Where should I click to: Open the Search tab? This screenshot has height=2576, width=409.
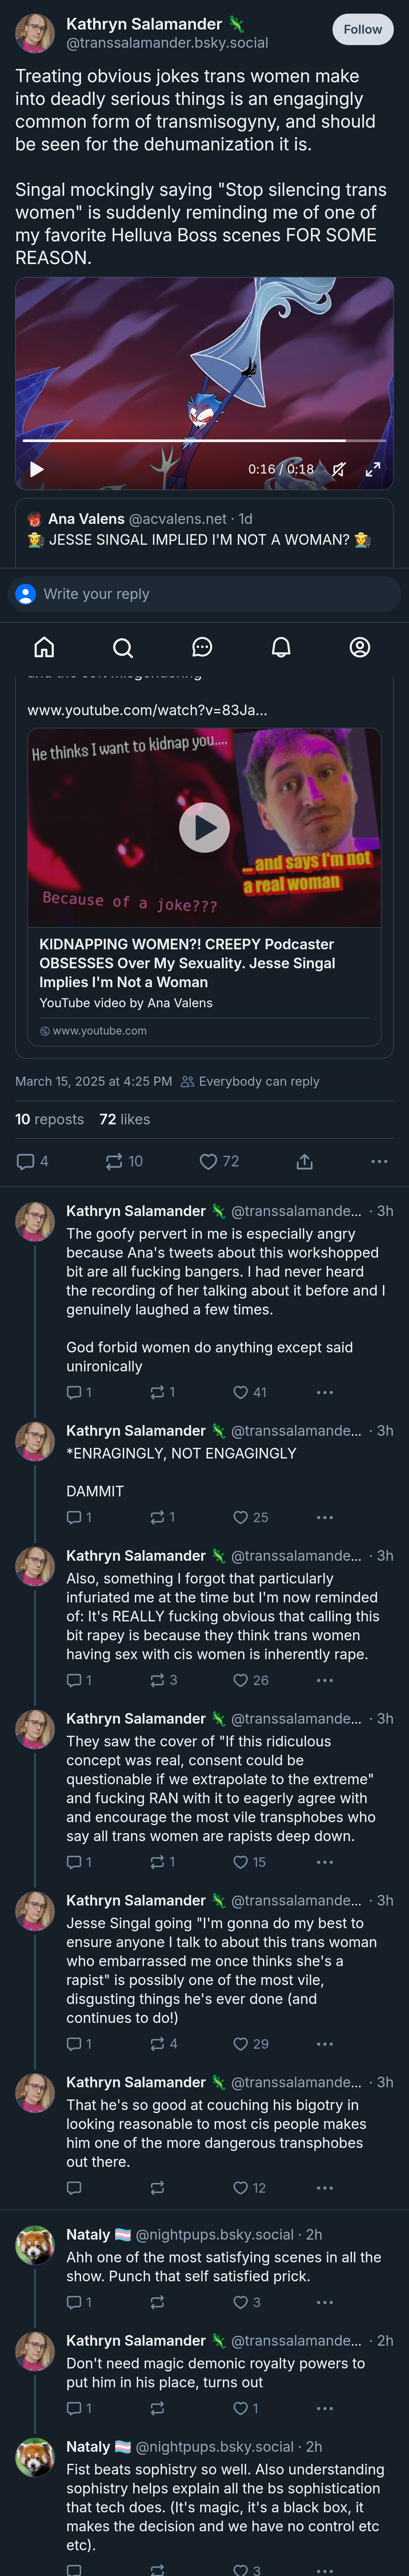pos(123,648)
